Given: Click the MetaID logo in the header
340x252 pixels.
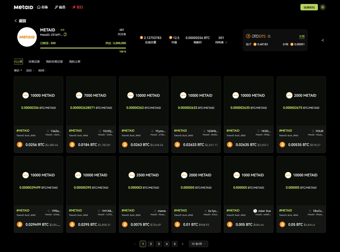Looking at the screenshot, I should [x=24, y=7].
